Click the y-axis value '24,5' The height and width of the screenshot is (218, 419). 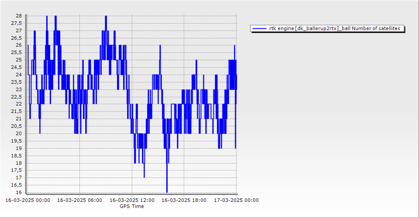[17, 67]
